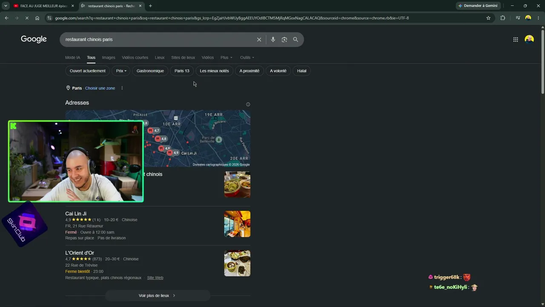The height and width of the screenshot is (307, 545).
Task: Open the Cai Lin Ji listing title
Action: tap(76, 214)
